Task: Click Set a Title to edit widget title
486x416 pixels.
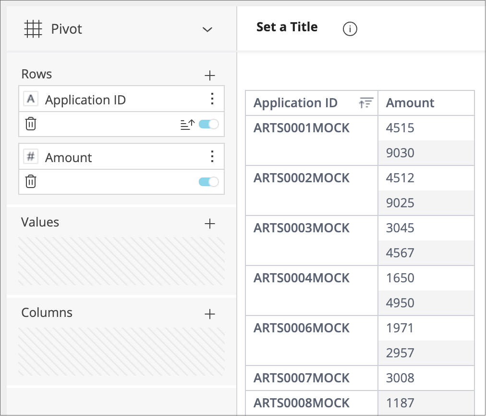Action: coord(287,27)
